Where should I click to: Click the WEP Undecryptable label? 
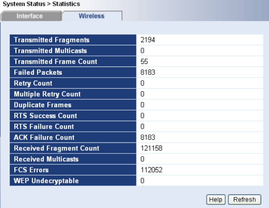pyautogui.click(x=46, y=181)
